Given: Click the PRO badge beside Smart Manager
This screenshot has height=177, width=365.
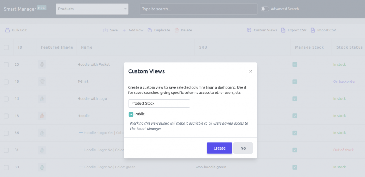Looking at the screenshot, I should click(x=42, y=8).
